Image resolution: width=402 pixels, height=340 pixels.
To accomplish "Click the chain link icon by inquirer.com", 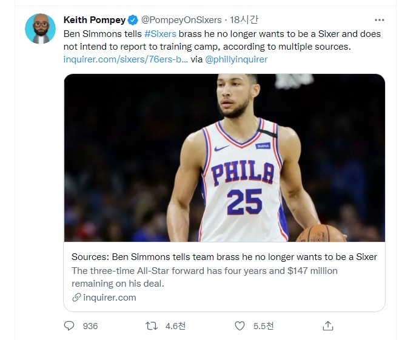I will (x=76, y=298).
